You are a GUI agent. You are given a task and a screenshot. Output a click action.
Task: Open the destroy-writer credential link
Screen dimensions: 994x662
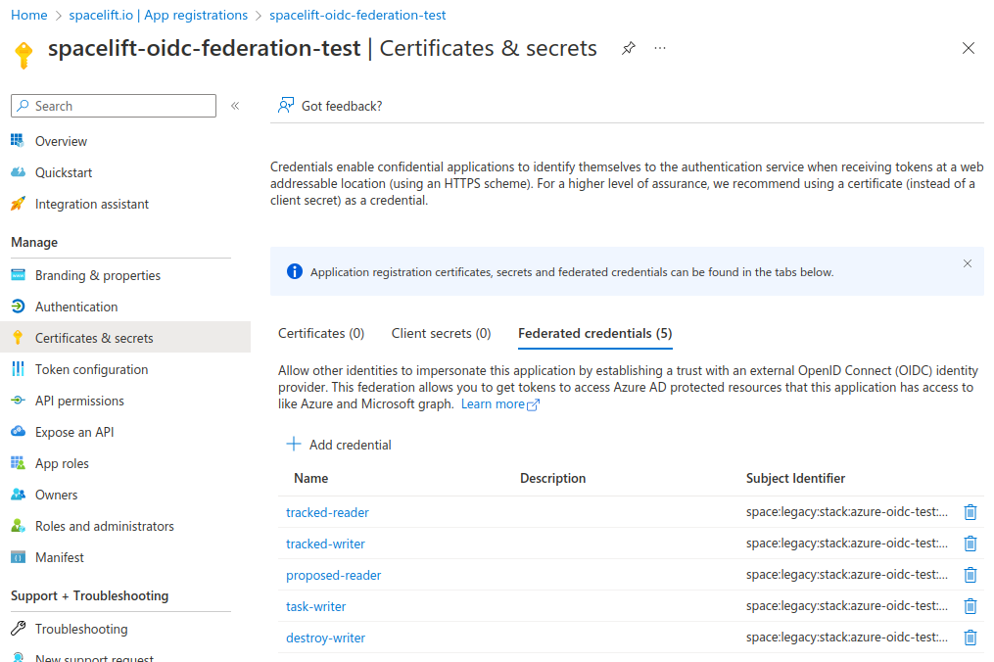[x=325, y=637]
